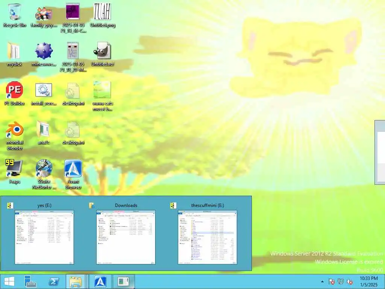
Task: Click the thescuffmini (E:) preview title
Action: click(x=208, y=205)
